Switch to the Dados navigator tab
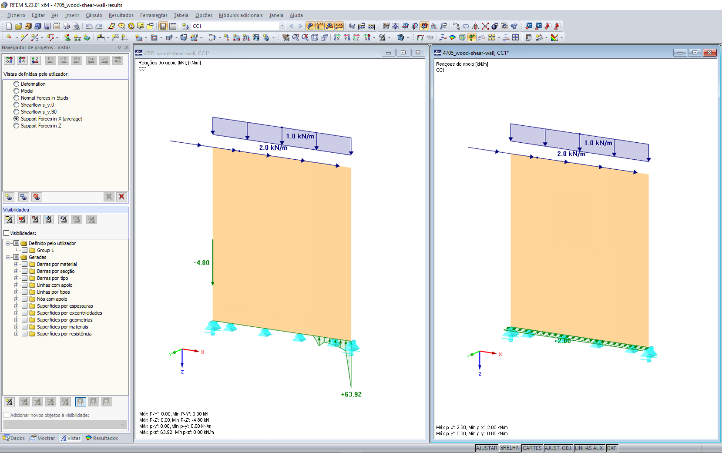This screenshot has height=453, width=722. click(x=14, y=438)
